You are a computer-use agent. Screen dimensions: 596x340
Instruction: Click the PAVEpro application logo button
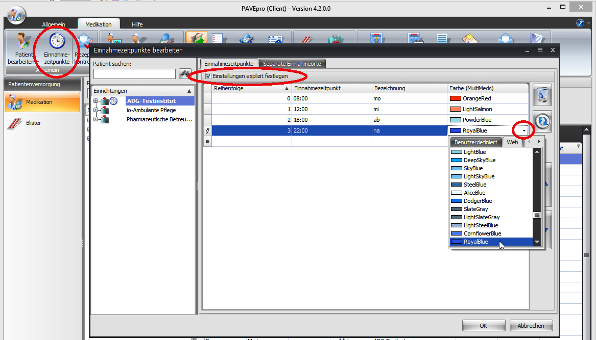pyautogui.click(x=16, y=16)
